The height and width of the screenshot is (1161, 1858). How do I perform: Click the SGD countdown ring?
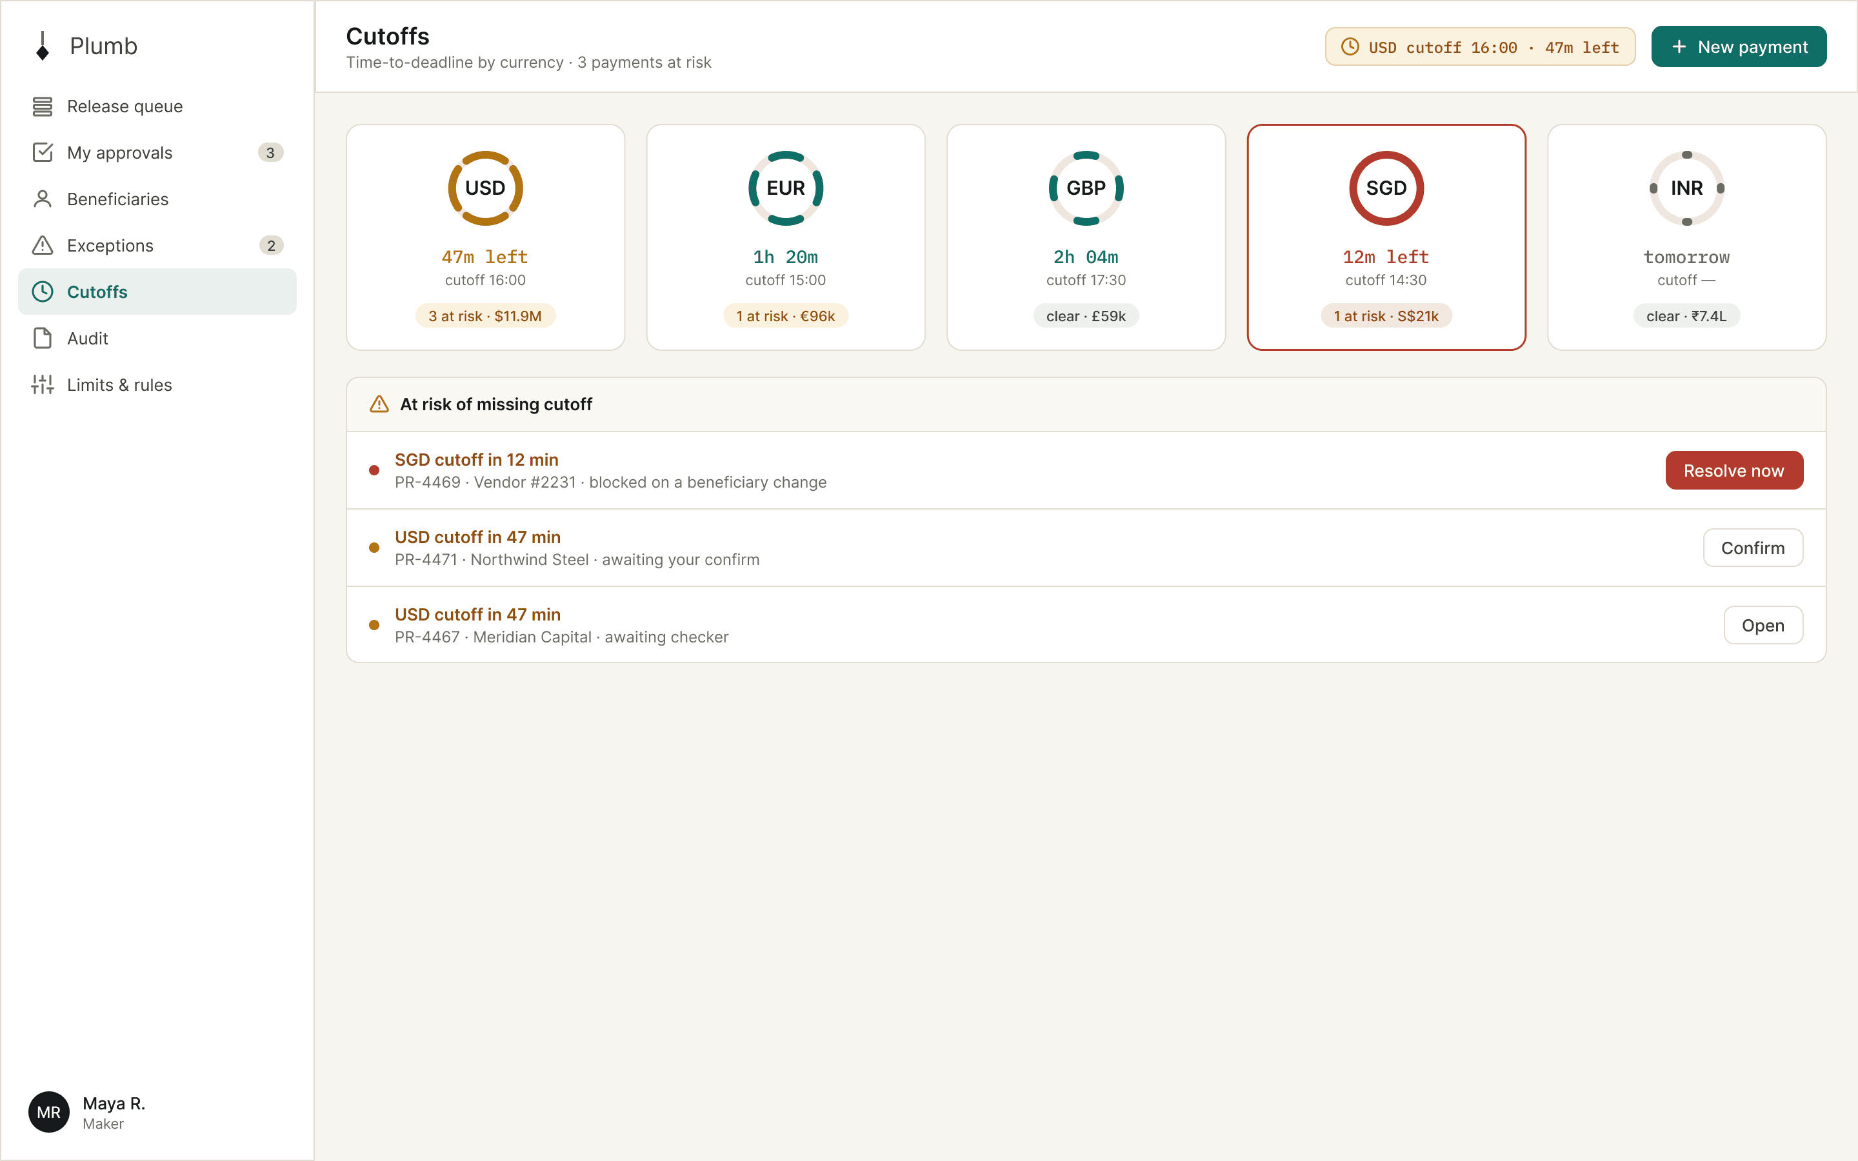tap(1386, 188)
